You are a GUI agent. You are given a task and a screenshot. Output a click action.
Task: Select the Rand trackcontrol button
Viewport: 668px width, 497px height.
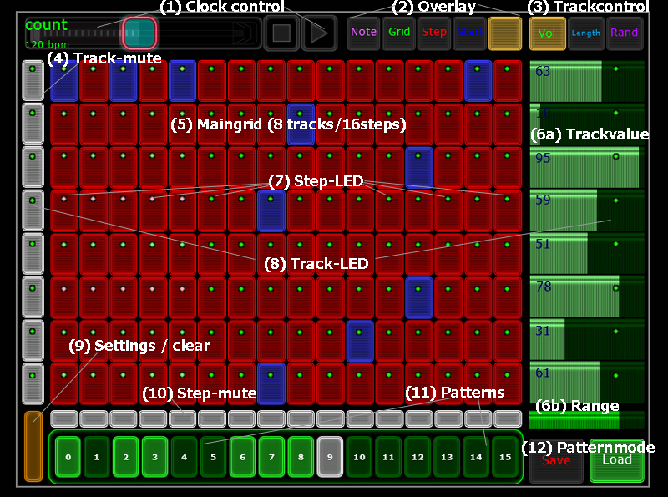point(624,33)
